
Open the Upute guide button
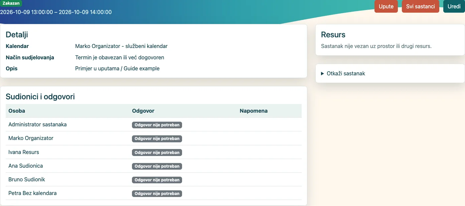coord(386,6)
